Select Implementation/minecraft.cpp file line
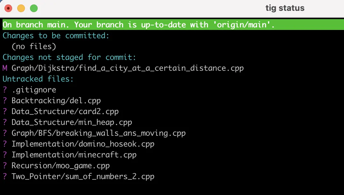This screenshot has height=195, width=344. 74,155
